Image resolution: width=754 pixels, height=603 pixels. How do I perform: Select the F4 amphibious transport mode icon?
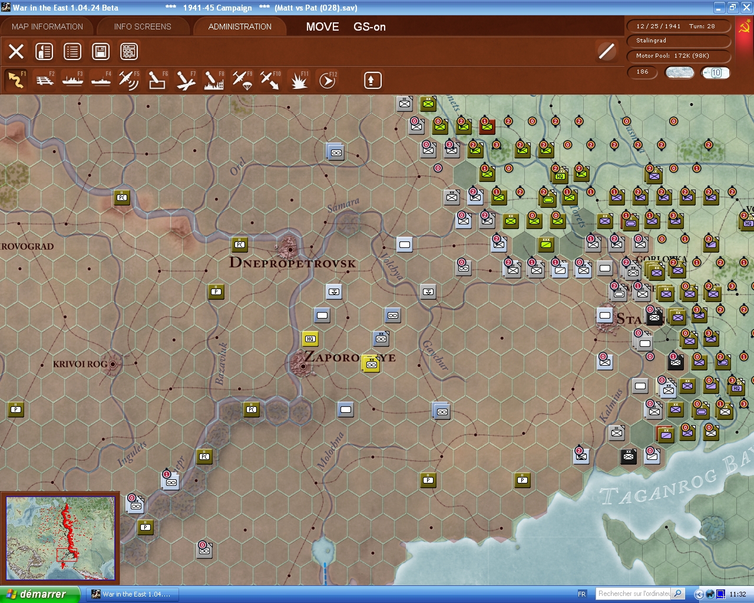point(101,80)
